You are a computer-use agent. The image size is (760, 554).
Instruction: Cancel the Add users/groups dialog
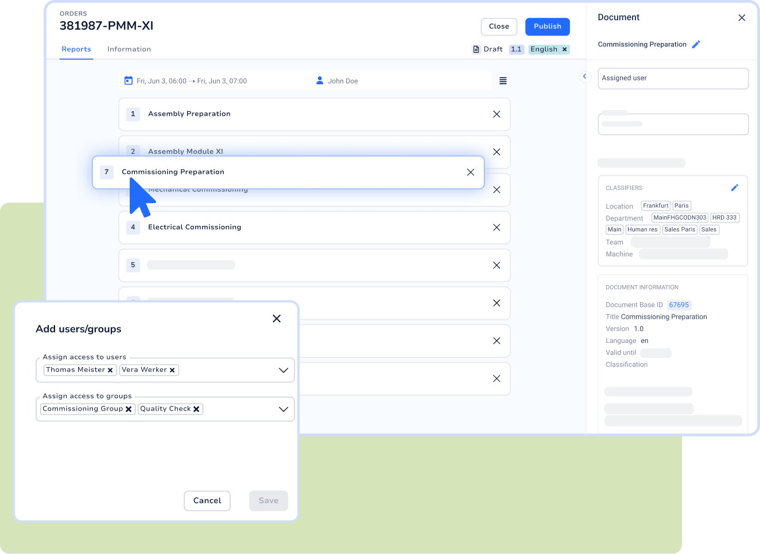(x=207, y=501)
